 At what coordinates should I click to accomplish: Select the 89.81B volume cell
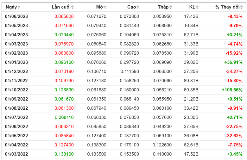pos(191,81)
